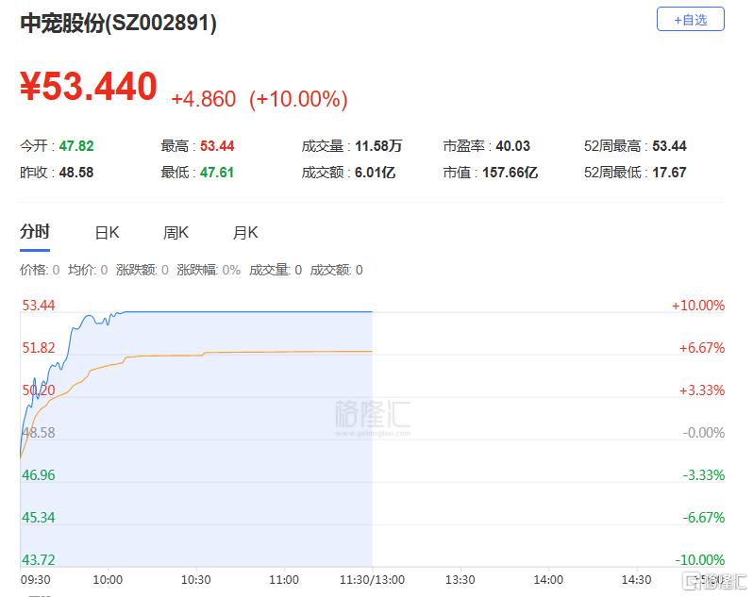Click the 格隆汇 watermark logo in chart
This screenshot has height=597, width=753.
point(373,415)
